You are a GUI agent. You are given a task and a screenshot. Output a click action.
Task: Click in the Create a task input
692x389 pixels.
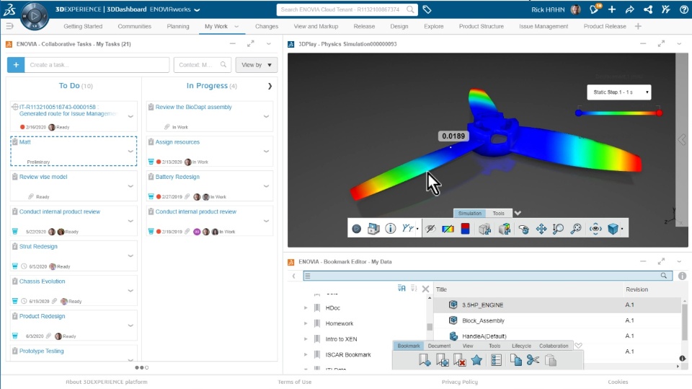coord(97,65)
